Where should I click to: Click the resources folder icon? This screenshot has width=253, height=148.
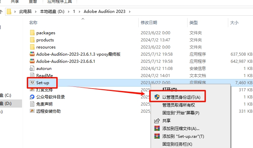pyautogui.click(x=32, y=47)
